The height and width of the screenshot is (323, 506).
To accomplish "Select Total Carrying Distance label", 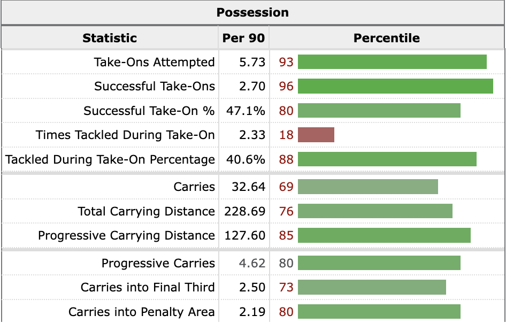I will (x=146, y=212).
